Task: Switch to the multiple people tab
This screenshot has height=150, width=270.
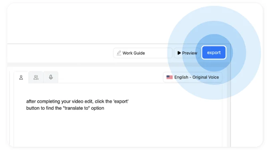Action: pyautogui.click(x=36, y=77)
